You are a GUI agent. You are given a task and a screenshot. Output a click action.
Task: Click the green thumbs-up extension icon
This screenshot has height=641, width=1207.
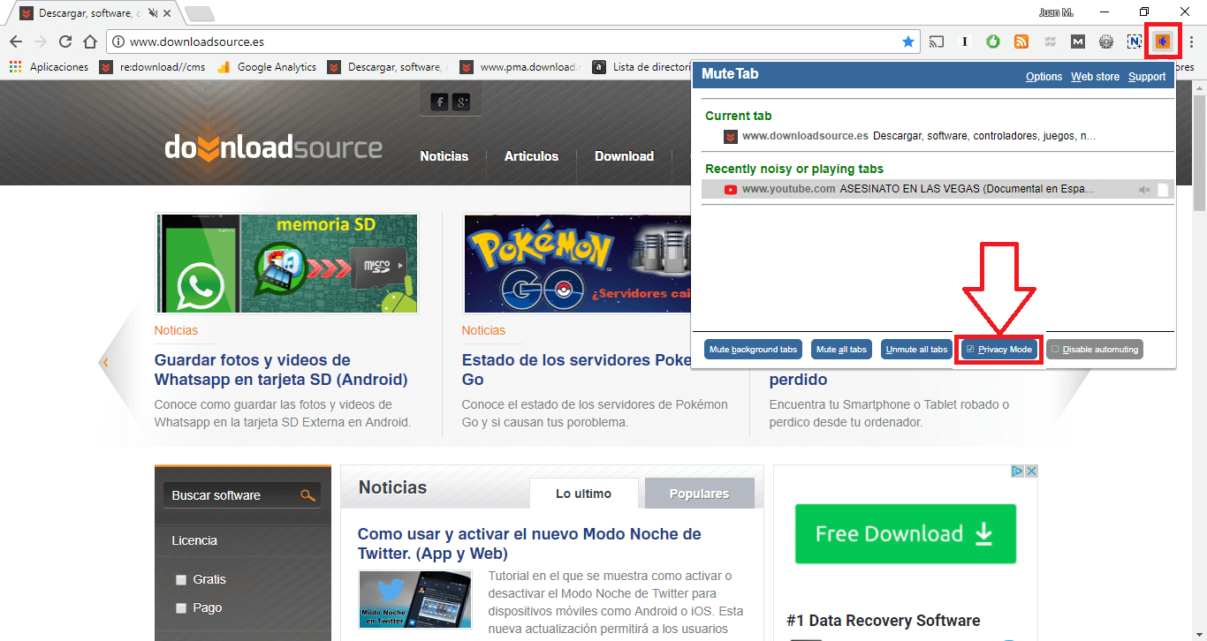coord(993,41)
